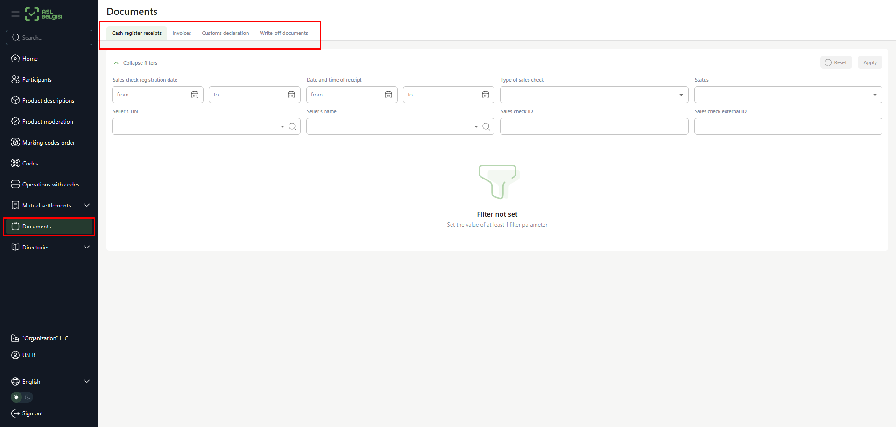
Task: Click the hamburger menu icon
Action: [x=15, y=14]
